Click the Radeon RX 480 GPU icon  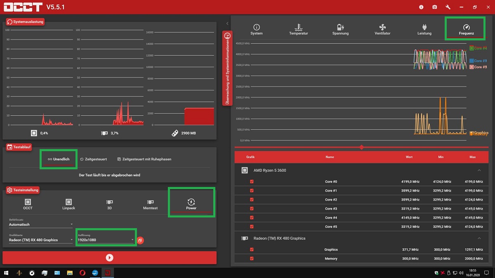click(x=245, y=238)
